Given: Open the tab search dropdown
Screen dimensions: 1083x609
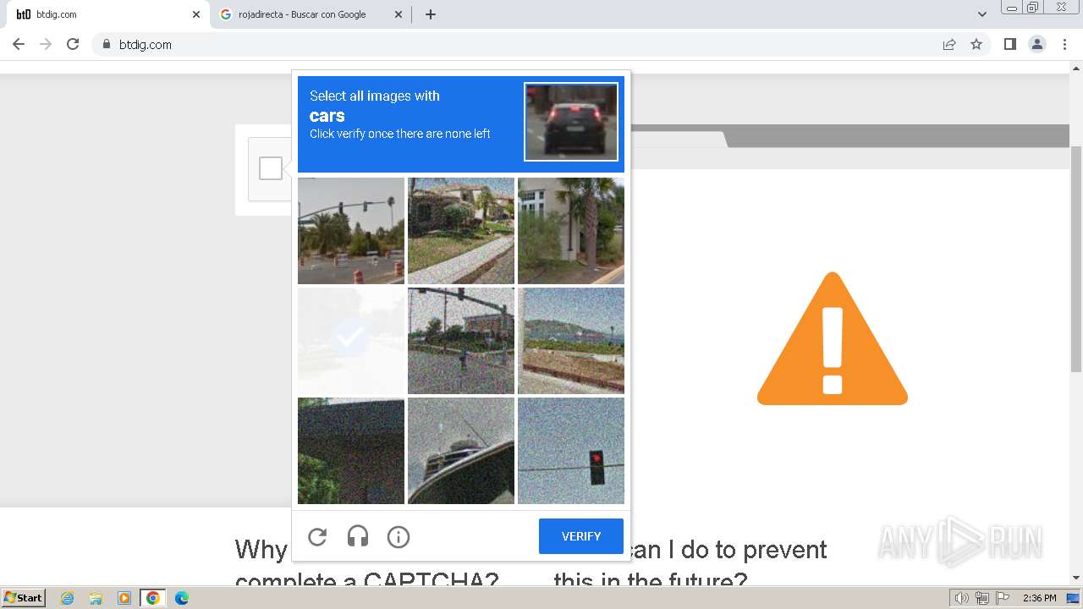Looking at the screenshot, I should click(982, 14).
